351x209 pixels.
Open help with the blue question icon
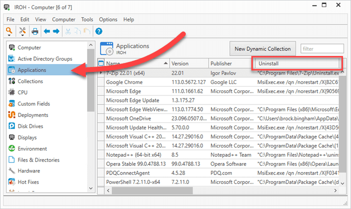[x=99, y=31]
